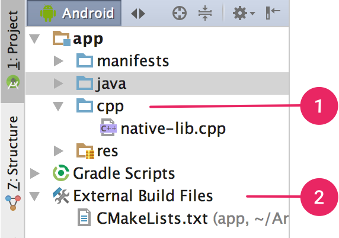The width and height of the screenshot is (339, 238).
Task: Expand the manifests folder
Action: (x=58, y=61)
